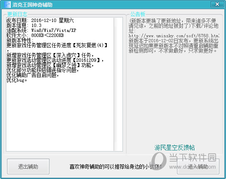Click the 更新日志 group heading

17,14
